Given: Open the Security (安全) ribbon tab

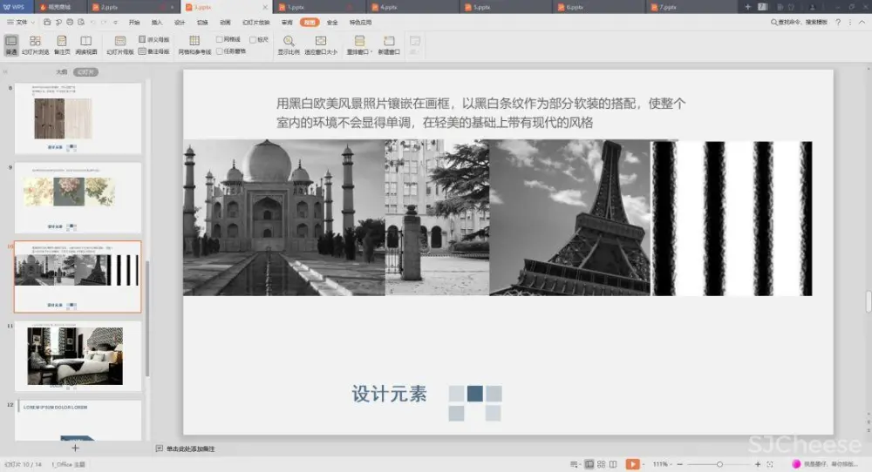Looking at the screenshot, I should [332, 23].
